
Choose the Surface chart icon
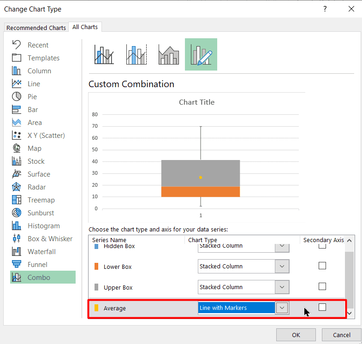pyautogui.click(x=17, y=174)
